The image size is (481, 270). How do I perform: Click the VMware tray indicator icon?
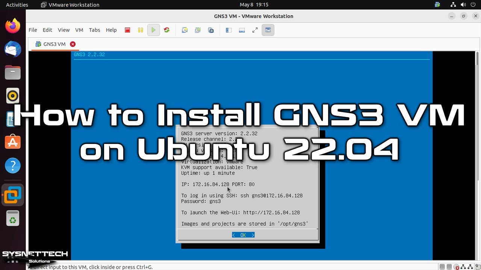pos(437,5)
